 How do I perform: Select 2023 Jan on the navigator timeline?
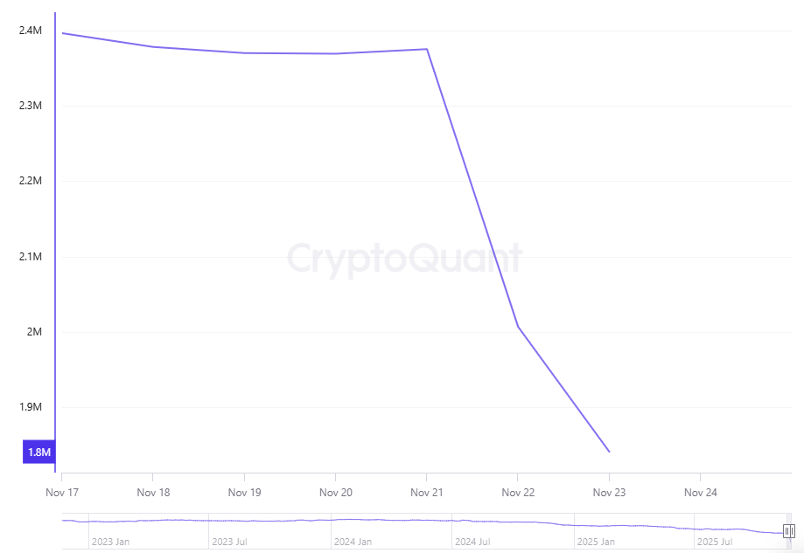[111, 542]
